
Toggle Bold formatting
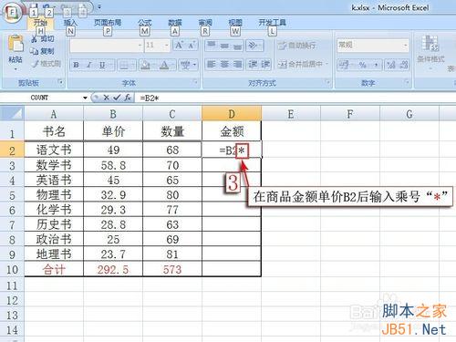coord(76,65)
